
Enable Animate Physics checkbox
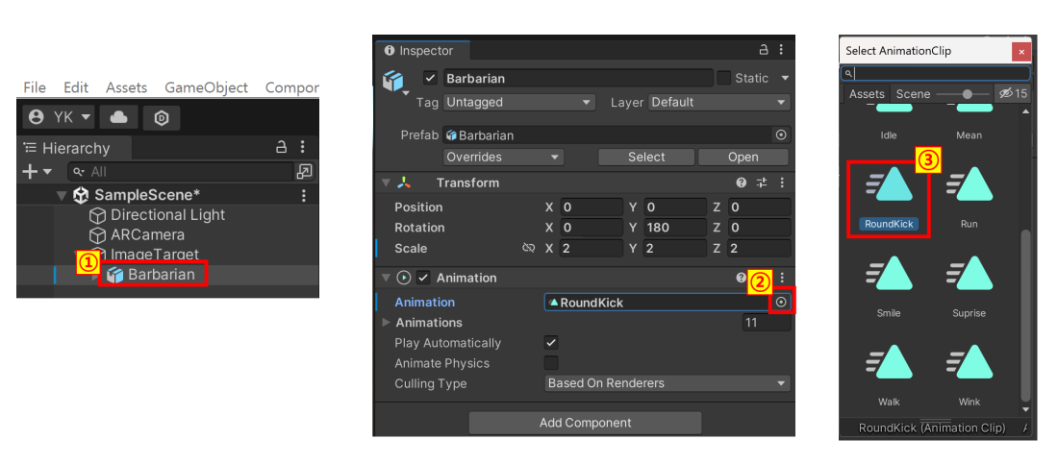(x=551, y=363)
